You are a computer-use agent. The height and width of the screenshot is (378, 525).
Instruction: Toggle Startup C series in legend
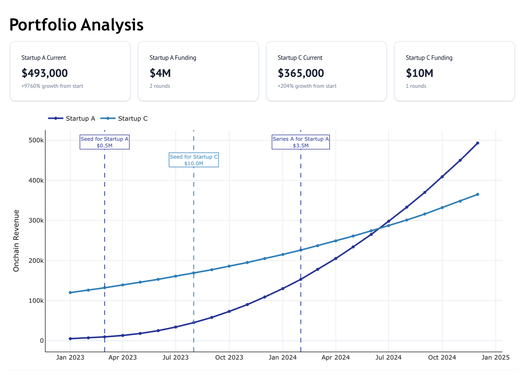(x=124, y=119)
